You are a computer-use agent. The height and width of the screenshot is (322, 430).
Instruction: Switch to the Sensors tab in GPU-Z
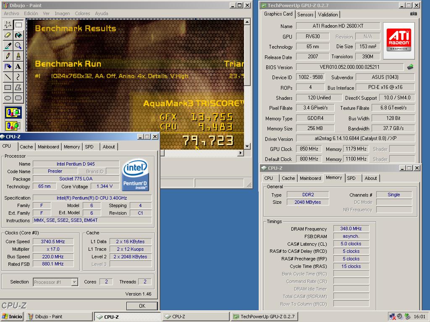tap(305, 15)
